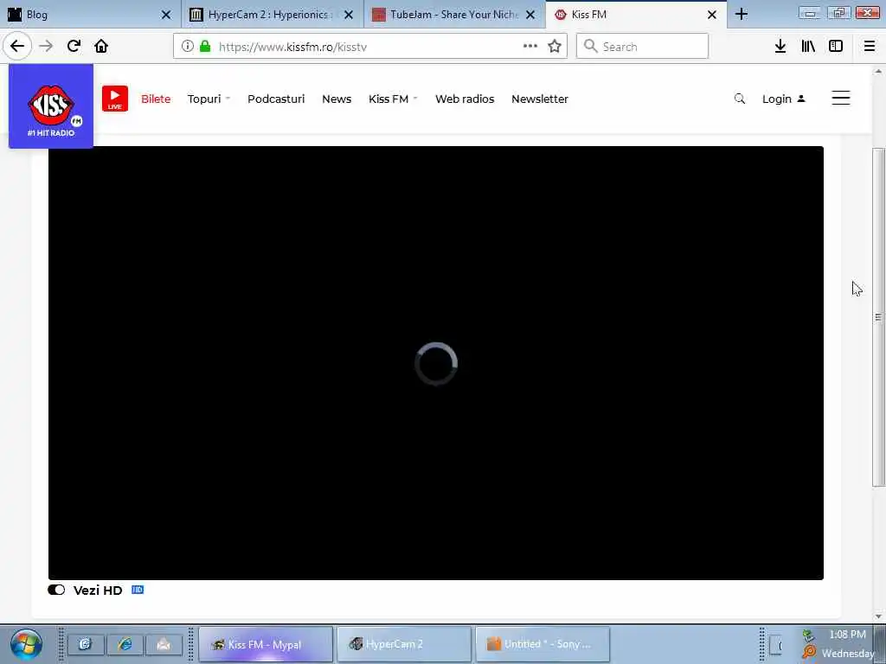Toggle the Vezi HD switch
Viewport: 886px width, 664px height.
coord(56,590)
